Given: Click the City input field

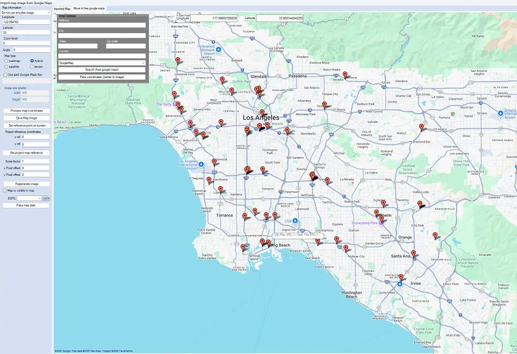Looking at the screenshot, I should 102,35.
